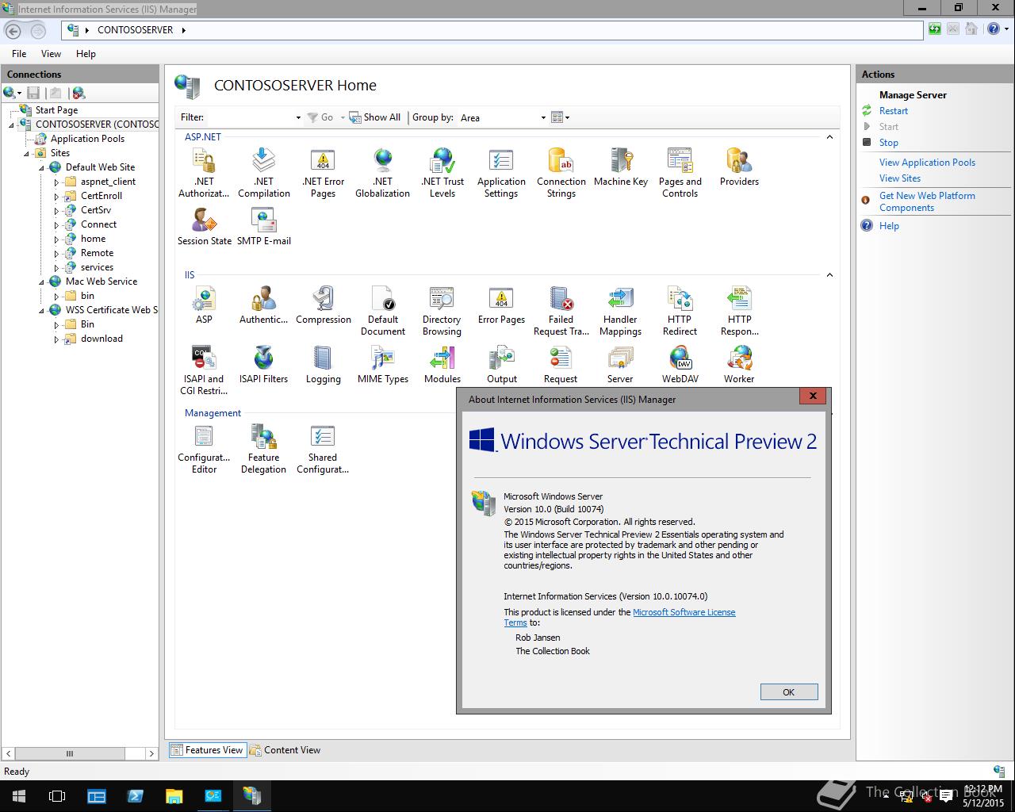
Task: Open Failed Request Tracing feature
Action: point(561,311)
